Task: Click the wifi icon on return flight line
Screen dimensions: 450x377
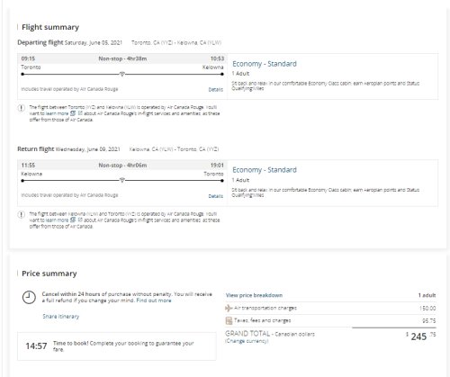Action: point(121,180)
